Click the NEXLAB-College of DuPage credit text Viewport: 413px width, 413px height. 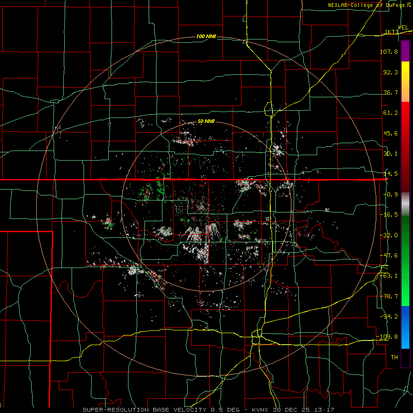(x=367, y=5)
